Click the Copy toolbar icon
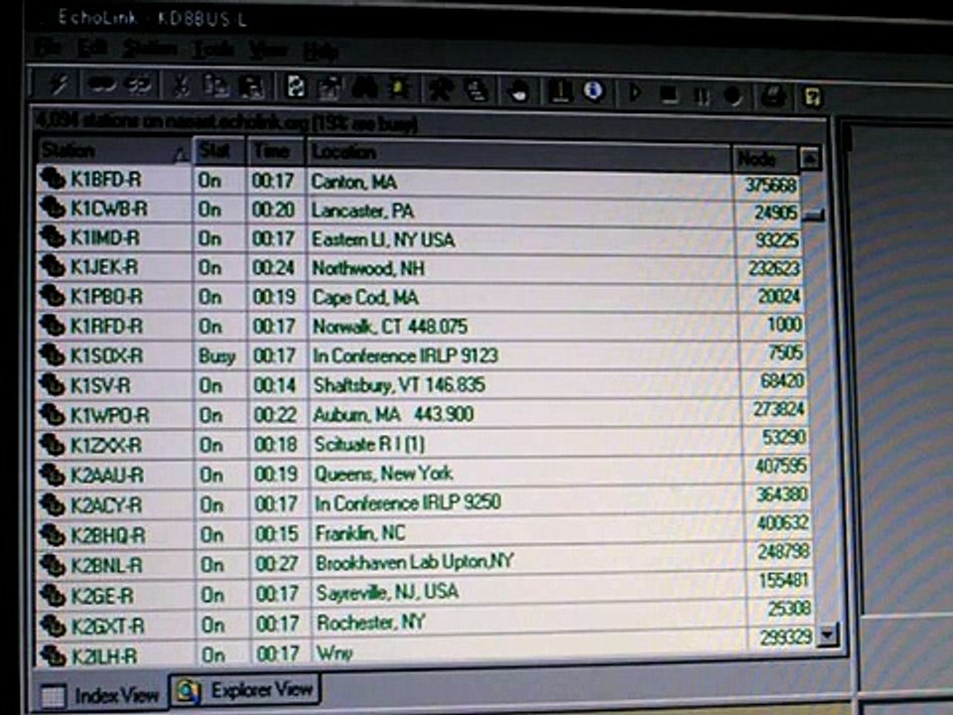The height and width of the screenshot is (715, 953). coord(215,87)
